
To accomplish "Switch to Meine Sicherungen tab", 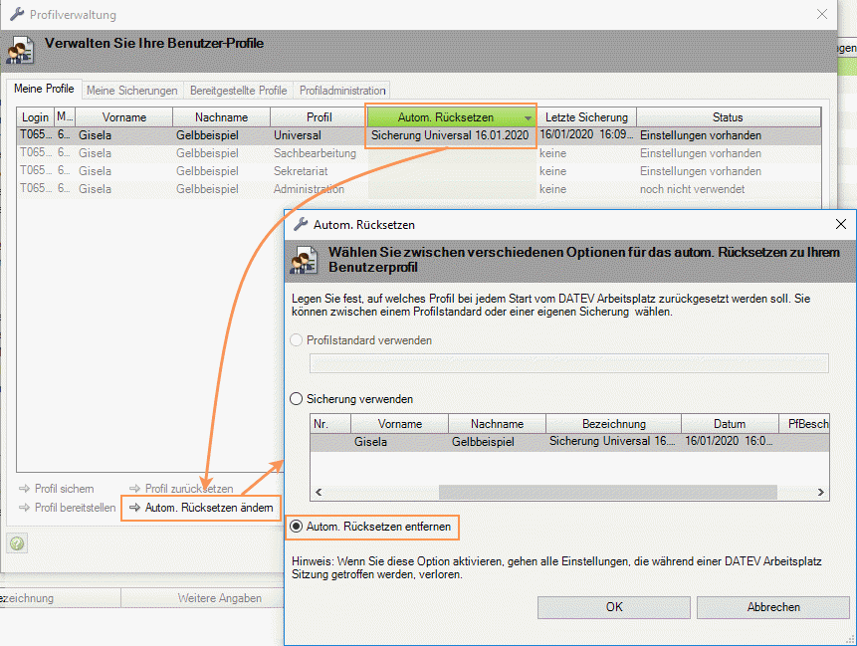I will [x=132, y=90].
